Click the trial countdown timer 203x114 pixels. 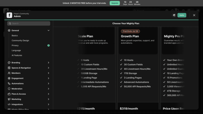pyautogui.click(x=132, y=3)
